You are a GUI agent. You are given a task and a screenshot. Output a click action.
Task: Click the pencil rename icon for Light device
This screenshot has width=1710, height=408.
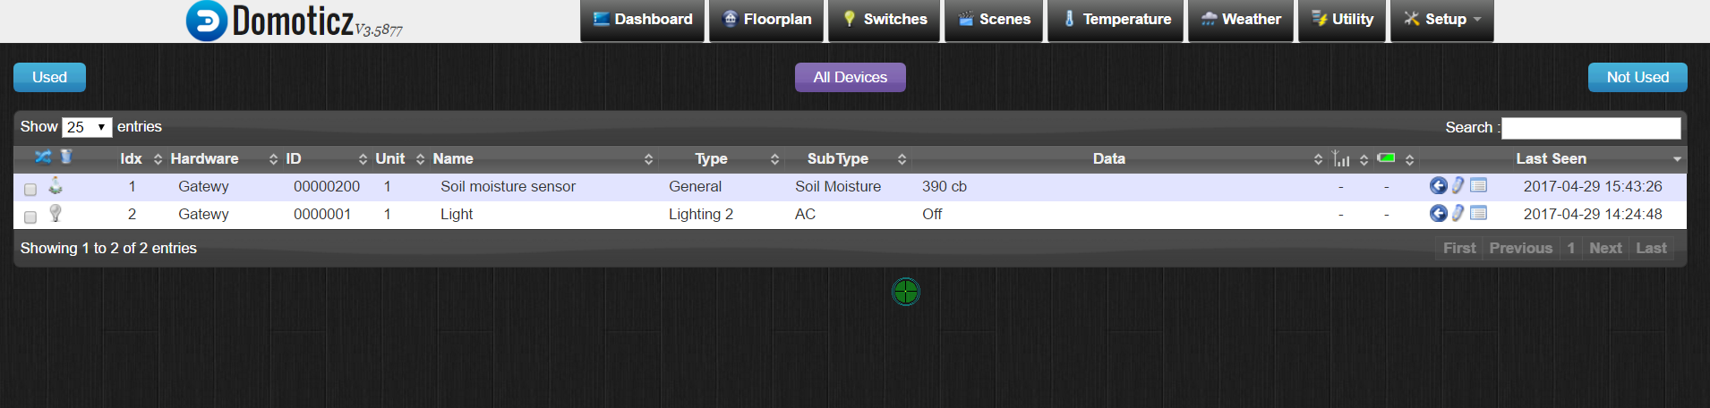pos(1458,213)
